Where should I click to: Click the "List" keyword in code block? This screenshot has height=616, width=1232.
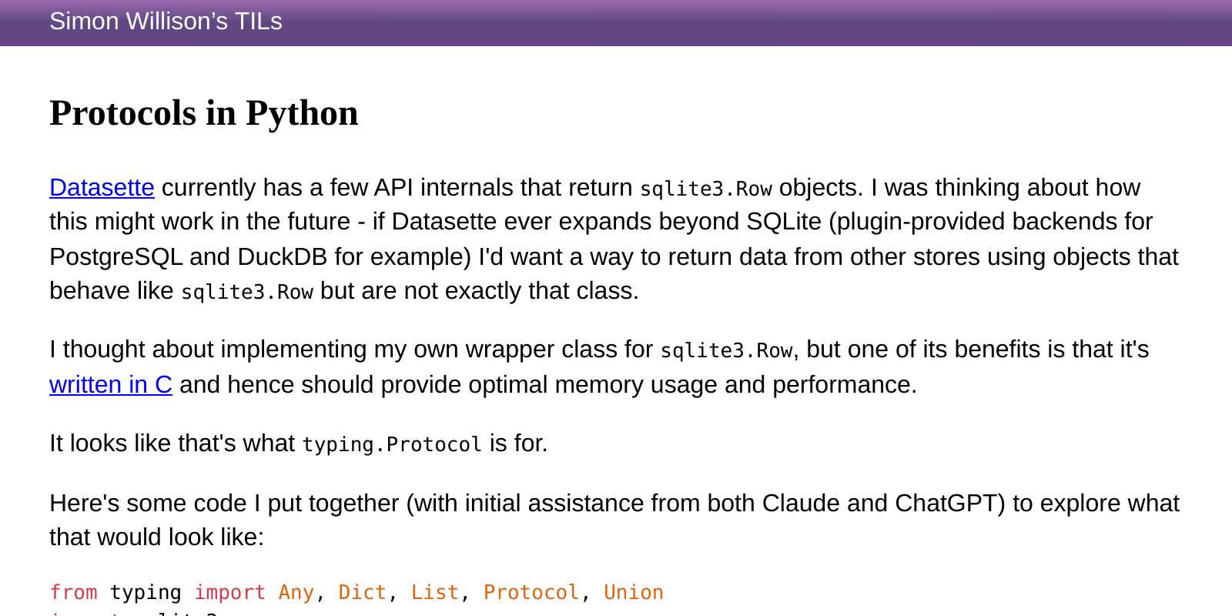[x=434, y=592]
